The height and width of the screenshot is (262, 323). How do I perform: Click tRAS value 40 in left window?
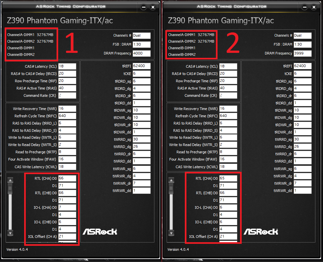click(x=67, y=88)
